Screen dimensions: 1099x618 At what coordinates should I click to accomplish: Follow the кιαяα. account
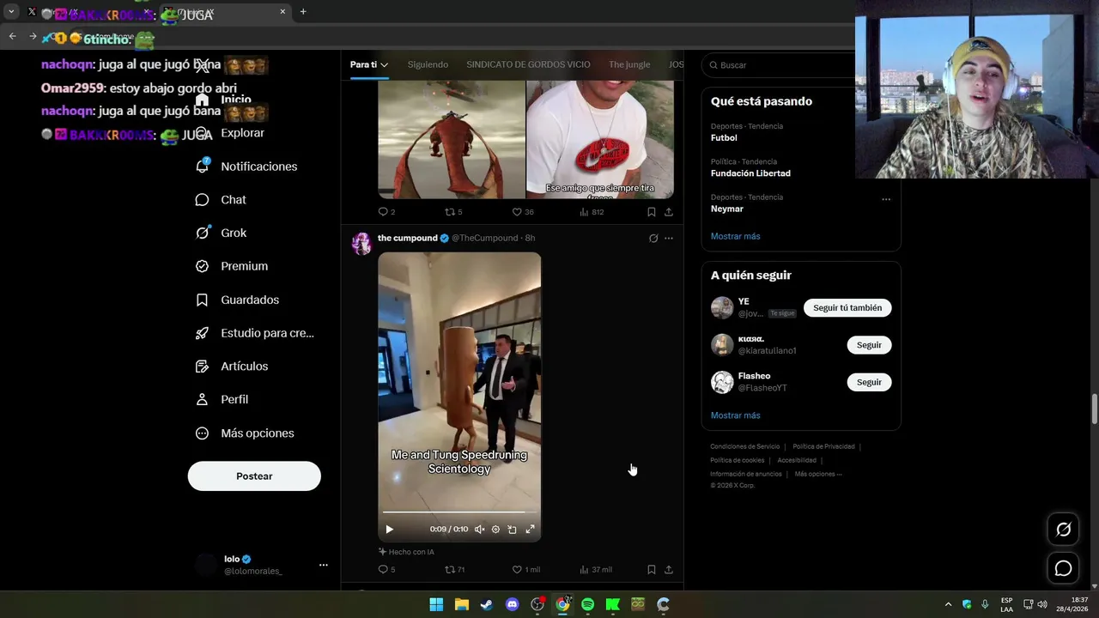tap(869, 345)
